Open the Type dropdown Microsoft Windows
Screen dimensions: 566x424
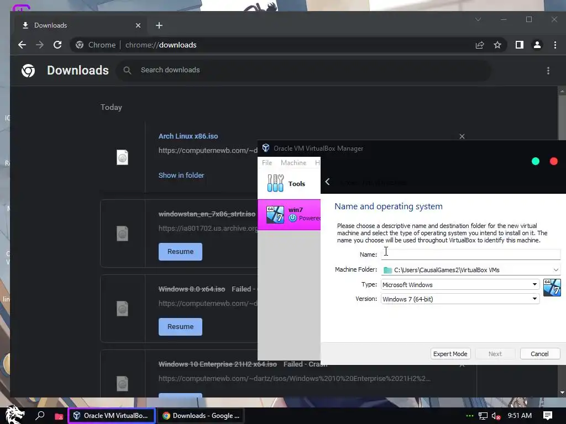tap(460, 284)
